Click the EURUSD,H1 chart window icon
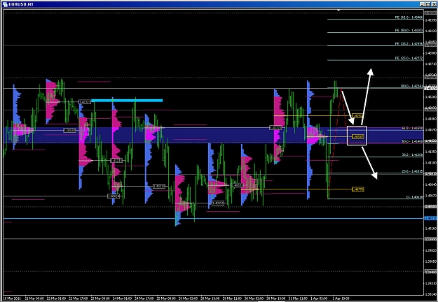The image size is (438, 302). pos(5,4)
